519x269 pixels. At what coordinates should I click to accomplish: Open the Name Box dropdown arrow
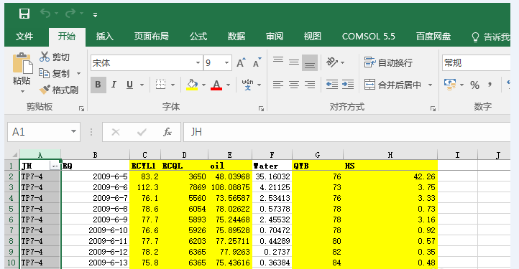point(73,131)
